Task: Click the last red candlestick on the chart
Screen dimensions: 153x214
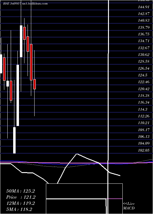Action: click(x=35, y=84)
